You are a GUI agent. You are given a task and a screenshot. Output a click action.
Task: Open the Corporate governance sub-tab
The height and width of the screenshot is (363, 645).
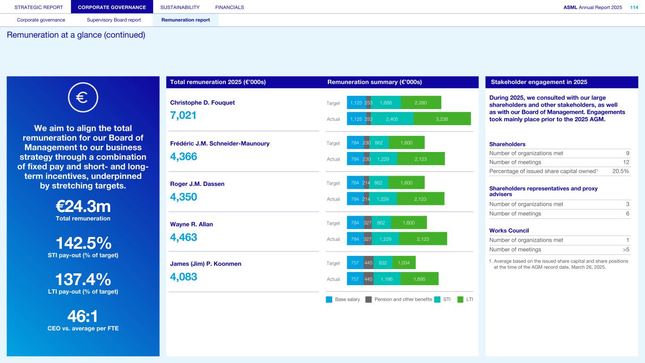click(41, 20)
